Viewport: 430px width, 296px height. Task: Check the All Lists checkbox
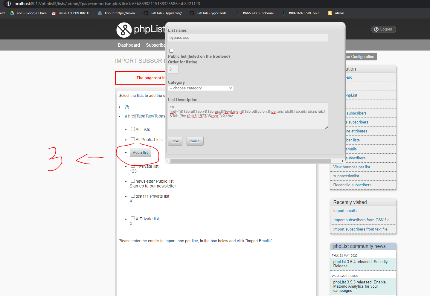(x=133, y=129)
